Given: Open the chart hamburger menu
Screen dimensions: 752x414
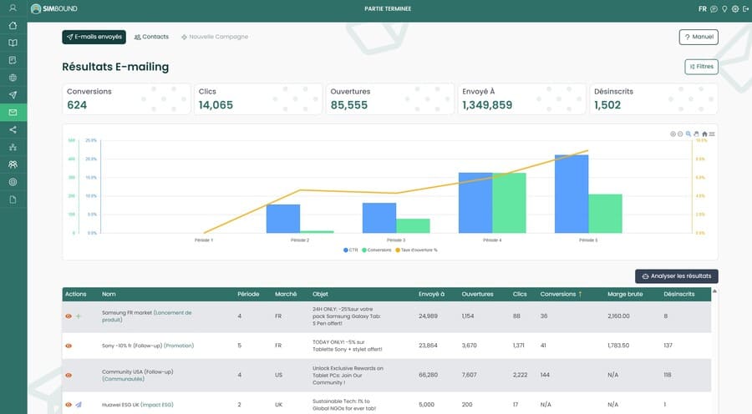Looking at the screenshot, I should 712,134.
